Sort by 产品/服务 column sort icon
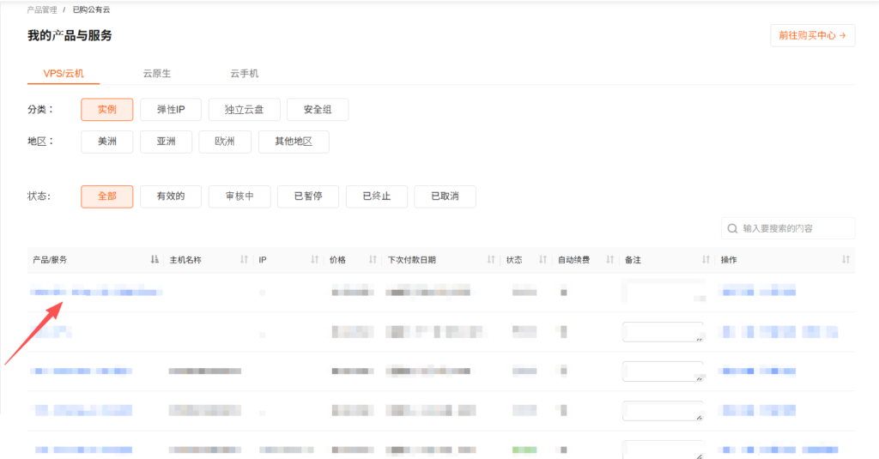This screenshot has width=879, height=459. 155,259
